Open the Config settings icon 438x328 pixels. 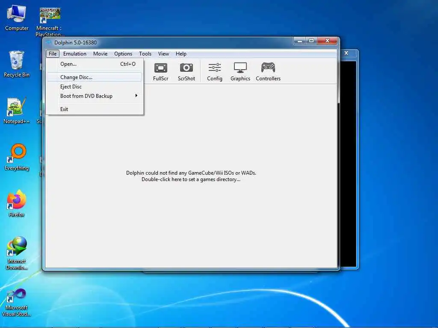coord(215,72)
